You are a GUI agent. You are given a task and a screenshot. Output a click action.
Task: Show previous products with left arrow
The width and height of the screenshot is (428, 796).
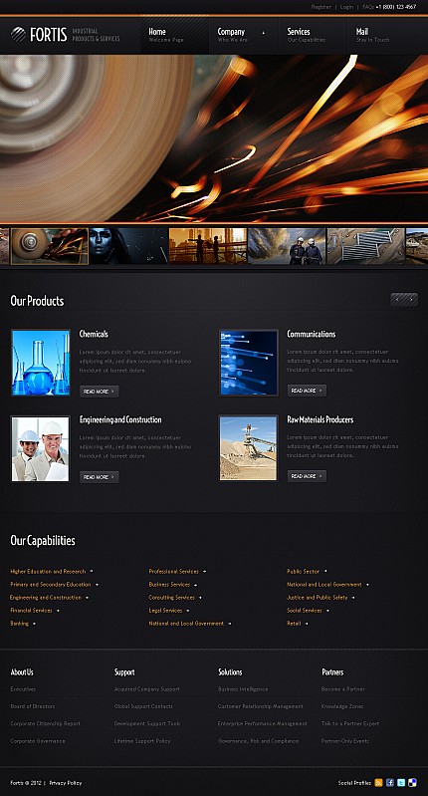coord(397,300)
